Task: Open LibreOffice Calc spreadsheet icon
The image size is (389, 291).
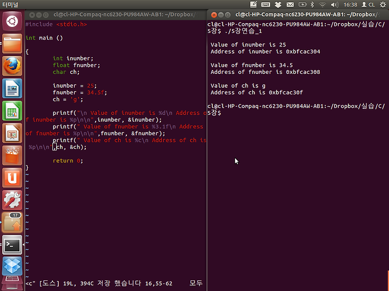Action: (12, 110)
